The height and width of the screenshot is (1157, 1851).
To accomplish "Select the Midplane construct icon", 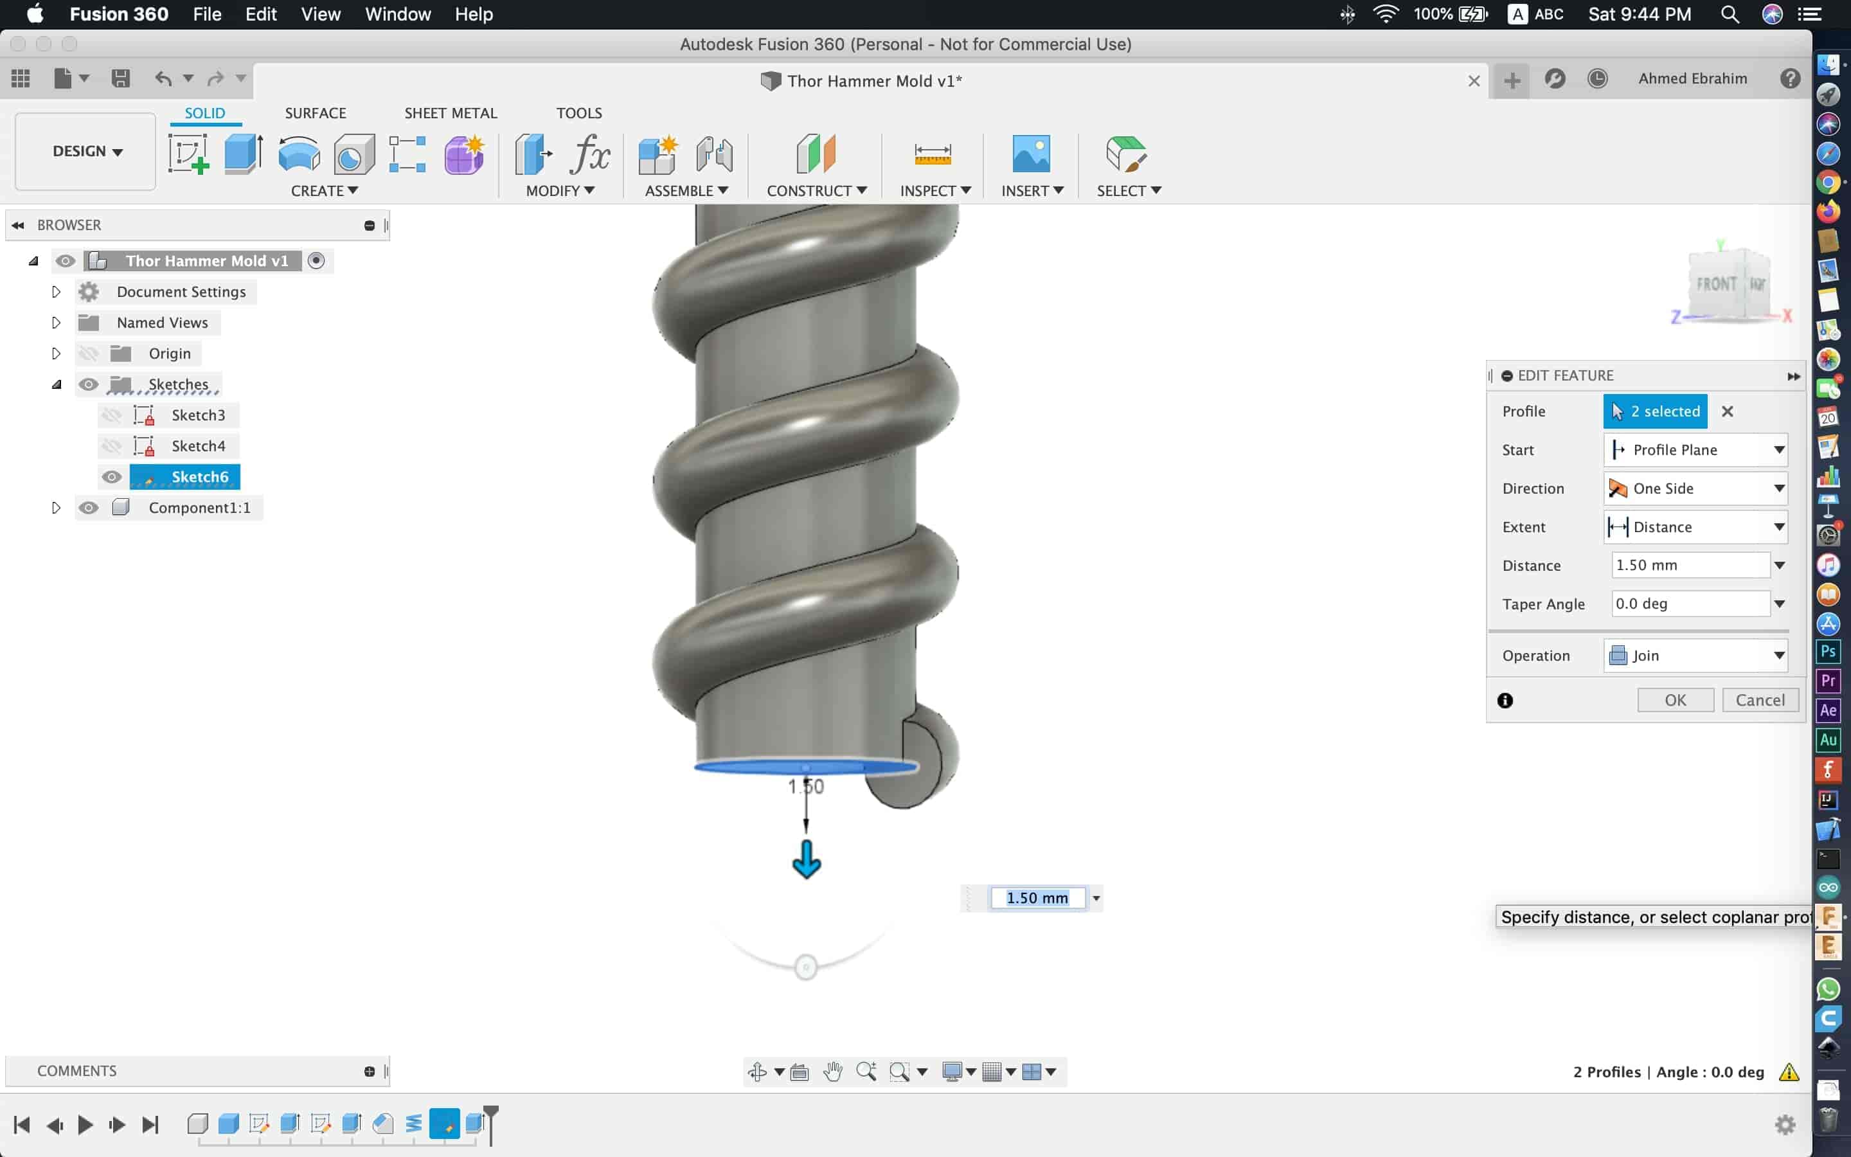I will point(816,154).
